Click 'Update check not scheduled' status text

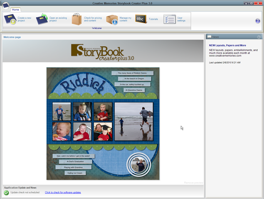25,192
